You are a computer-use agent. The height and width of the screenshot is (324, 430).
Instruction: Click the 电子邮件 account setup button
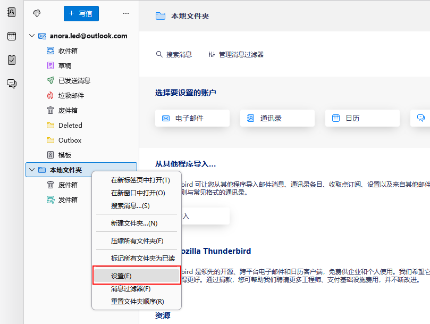tap(192, 118)
